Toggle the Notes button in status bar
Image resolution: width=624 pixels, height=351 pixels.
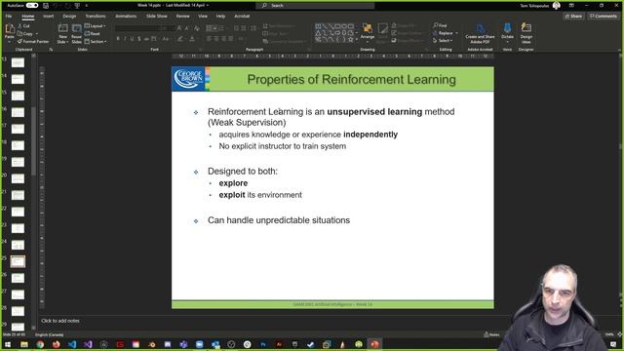pyautogui.click(x=491, y=334)
